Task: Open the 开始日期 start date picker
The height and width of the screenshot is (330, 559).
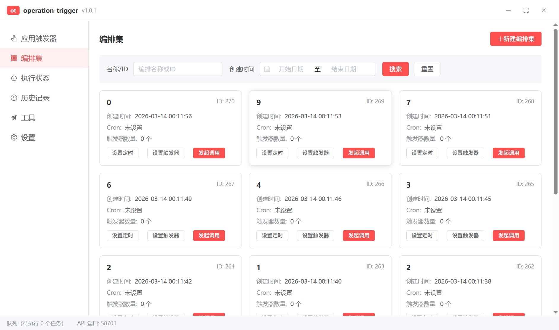Action: pos(291,69)
